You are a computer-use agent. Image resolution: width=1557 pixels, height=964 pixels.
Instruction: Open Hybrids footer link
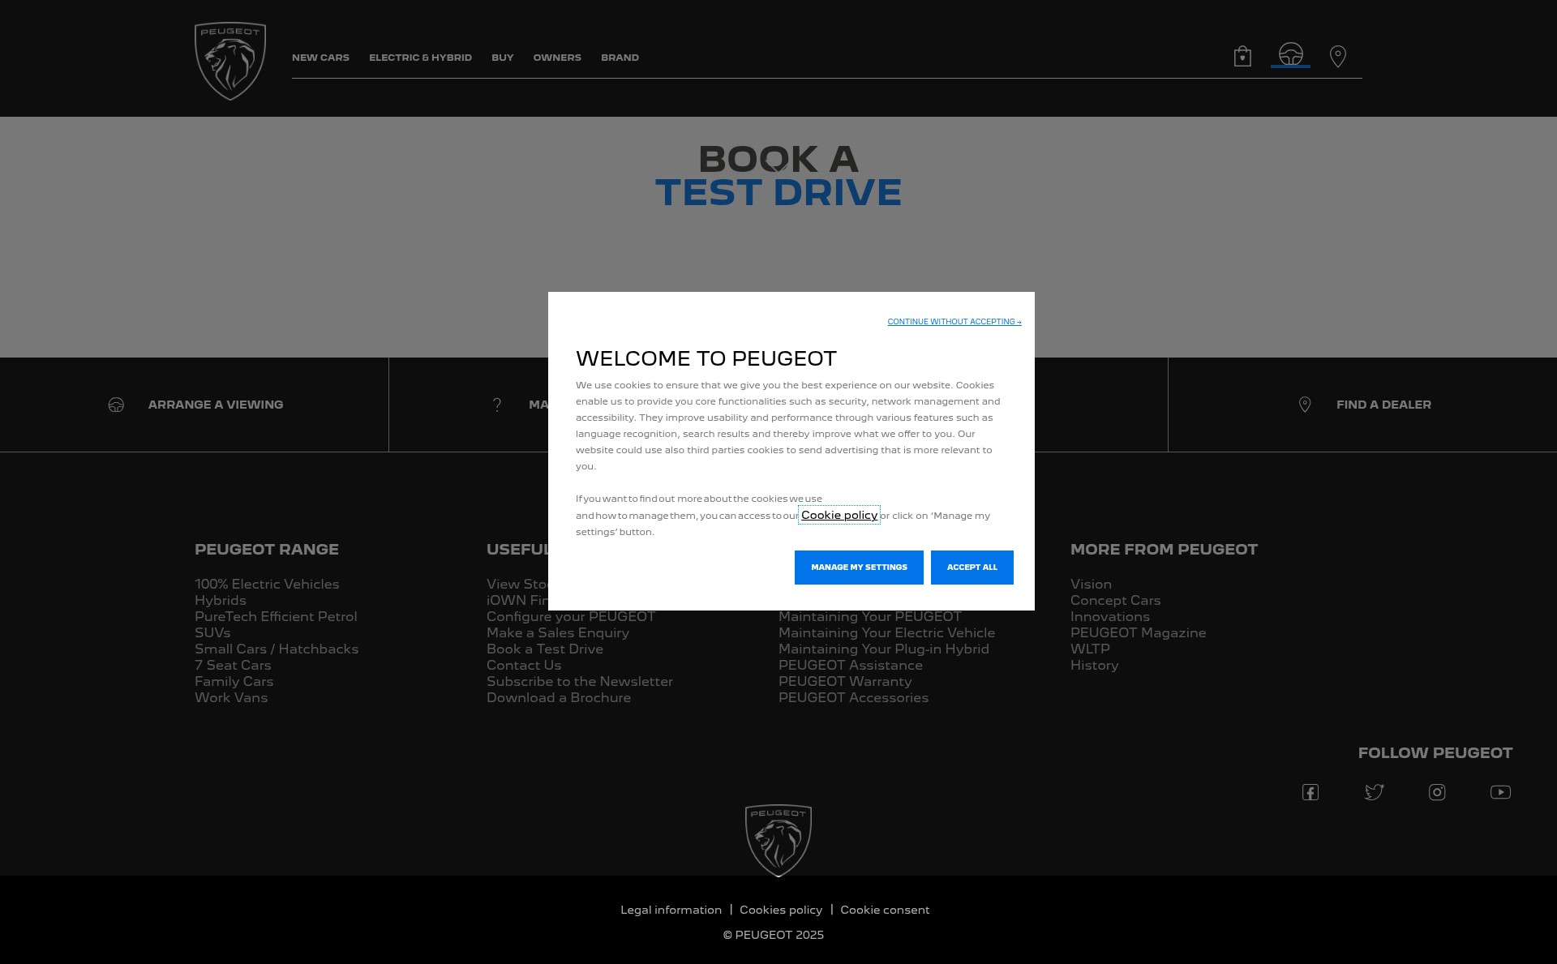point(221,600)
